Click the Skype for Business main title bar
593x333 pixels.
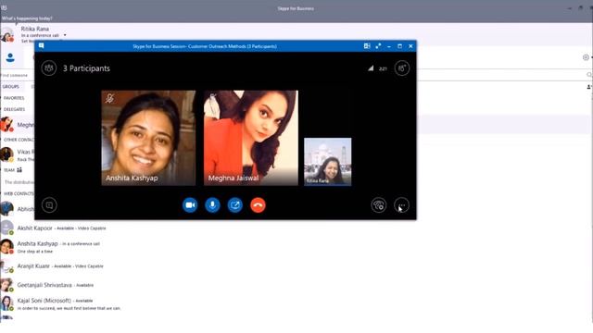(296, 8)
